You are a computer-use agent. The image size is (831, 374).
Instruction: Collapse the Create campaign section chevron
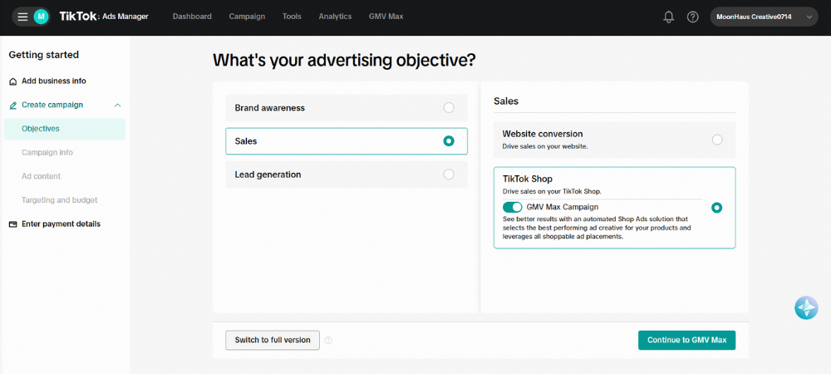pyautogui.click(x=117, y=105)
